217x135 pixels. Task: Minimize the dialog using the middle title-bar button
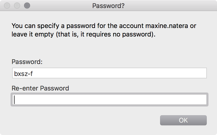tap(17, 5)
